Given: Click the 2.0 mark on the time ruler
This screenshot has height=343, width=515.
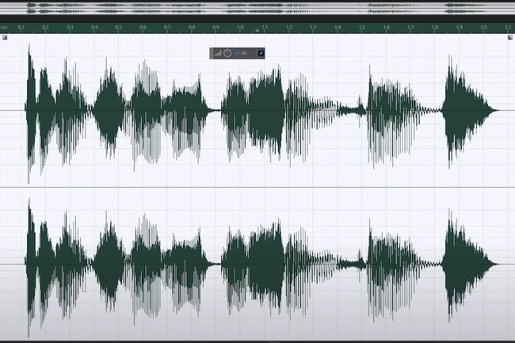Looking at the screenshot, I should coord(483,27).
